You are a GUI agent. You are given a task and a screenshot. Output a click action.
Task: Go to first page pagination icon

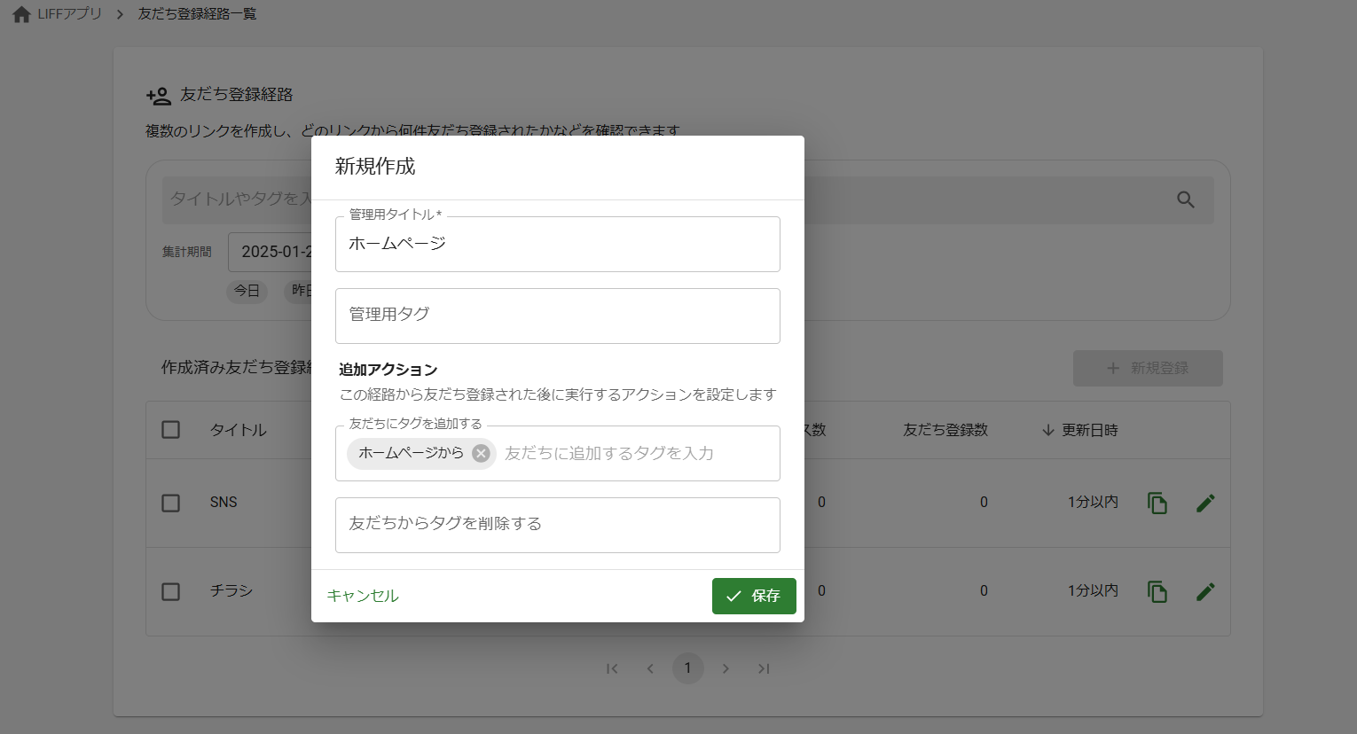click(x=612, y=668)
